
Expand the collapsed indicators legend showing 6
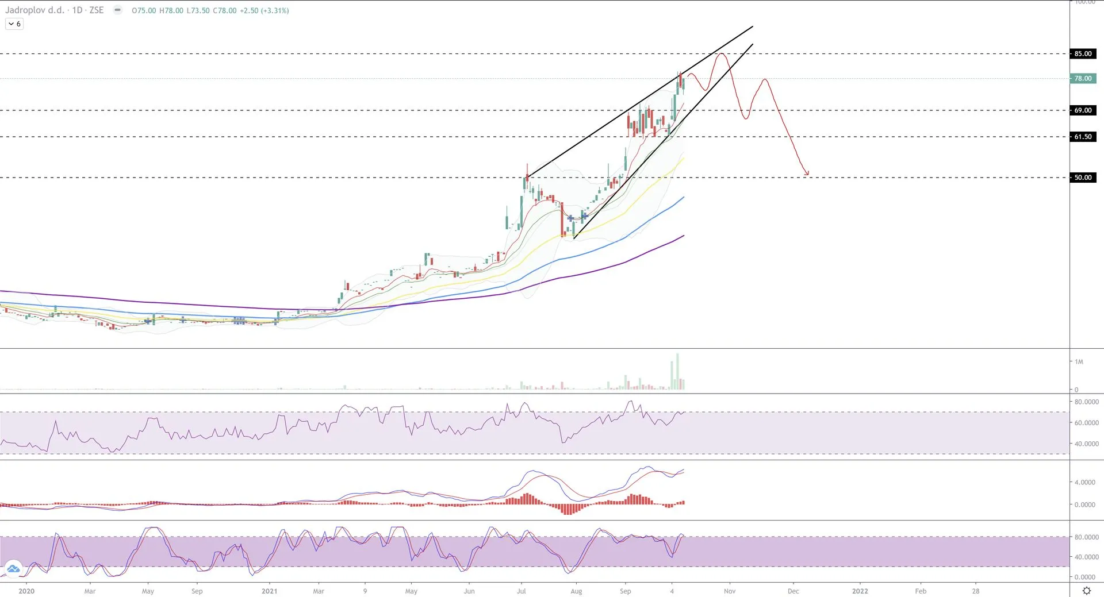tap(14, 24)
